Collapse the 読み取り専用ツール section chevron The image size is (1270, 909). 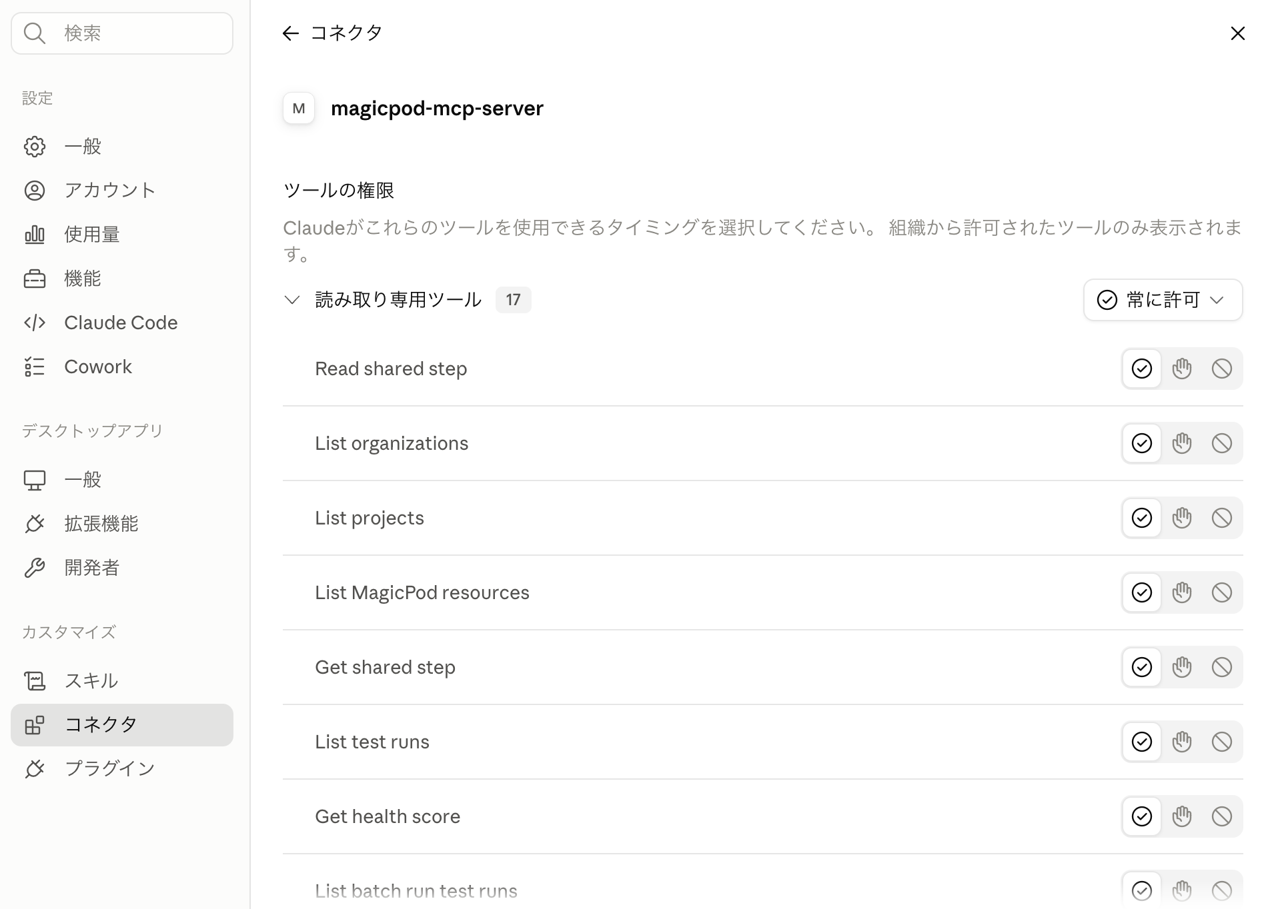click(291, 300)
